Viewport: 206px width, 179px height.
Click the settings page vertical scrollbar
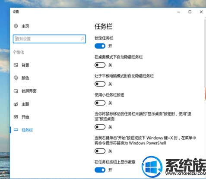click(205, 53)
